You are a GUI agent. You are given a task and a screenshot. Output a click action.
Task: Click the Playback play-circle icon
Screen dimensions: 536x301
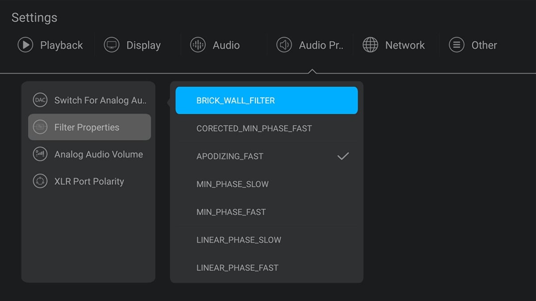(x=25, y=45)
